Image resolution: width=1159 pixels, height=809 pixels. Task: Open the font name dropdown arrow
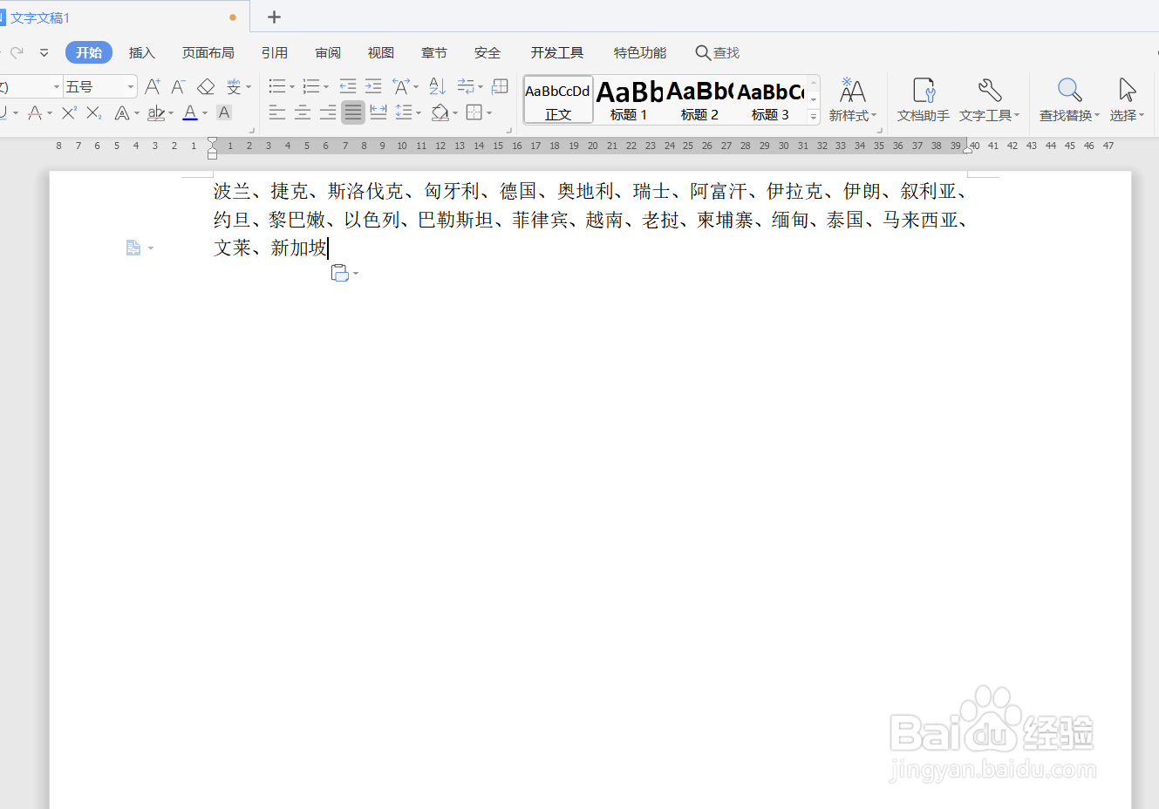tap(56, 86)
